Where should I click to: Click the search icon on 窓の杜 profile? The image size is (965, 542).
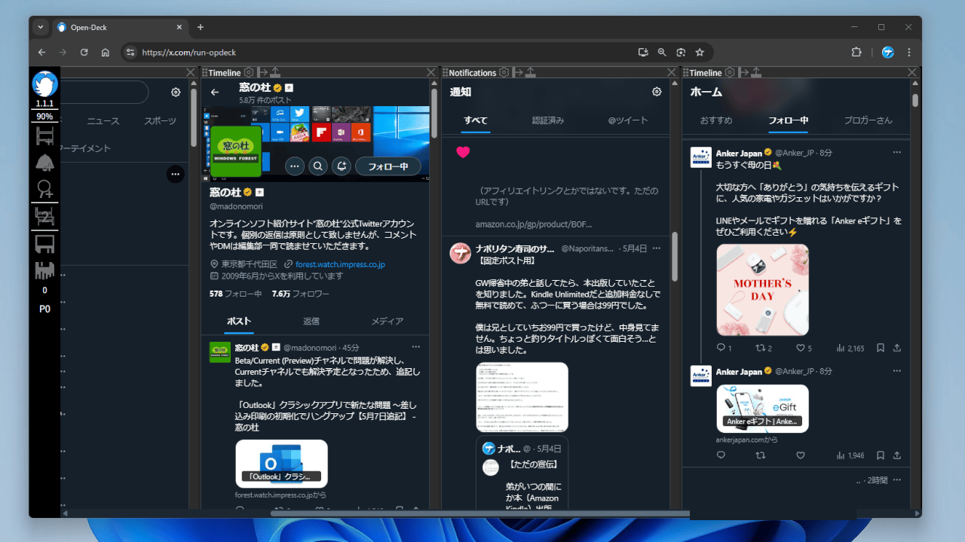coord(318,166)
